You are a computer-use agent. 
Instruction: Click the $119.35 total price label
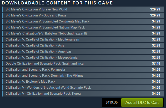click(x=112, y=102)
